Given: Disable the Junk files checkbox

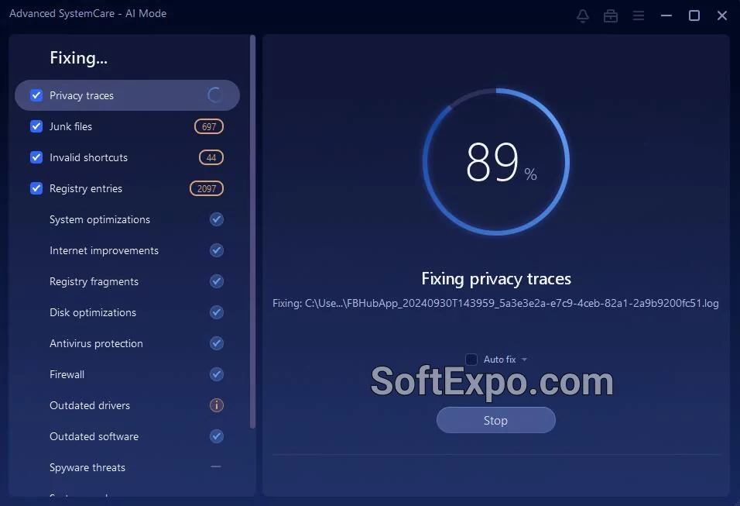Looking at the screenshot, I should pos(36,126).
